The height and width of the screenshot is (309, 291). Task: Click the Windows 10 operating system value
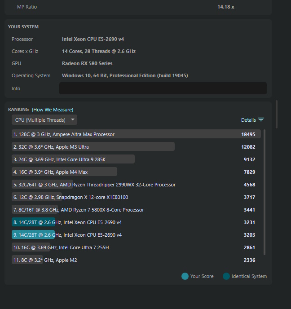click(125, 75)
